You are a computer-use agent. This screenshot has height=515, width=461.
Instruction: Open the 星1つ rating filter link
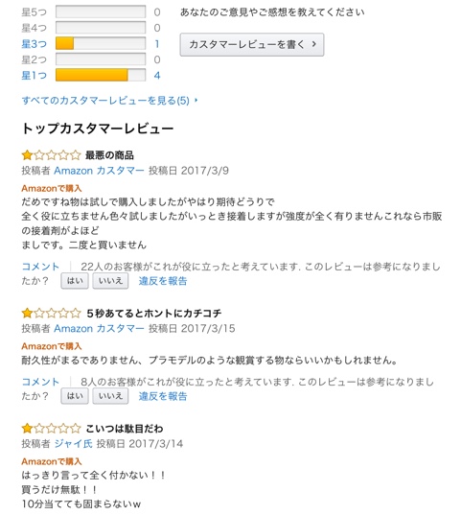(x=35, y=75)
